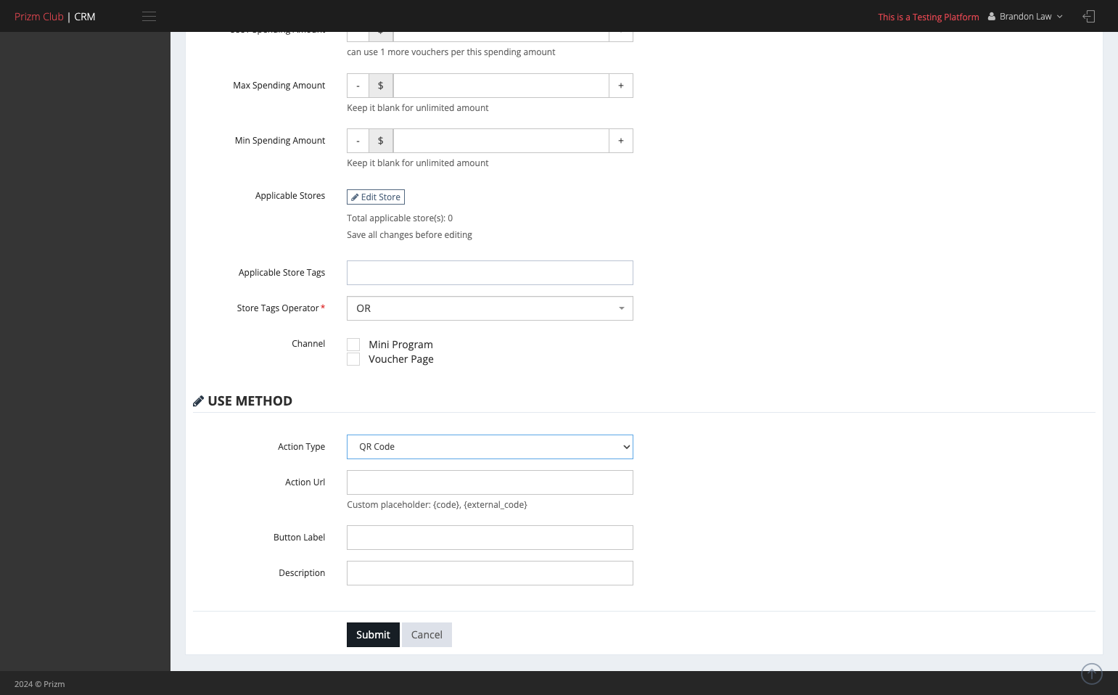
Task: Toggle the hamburger sidebar menu icon
Action: click(149, 17)
